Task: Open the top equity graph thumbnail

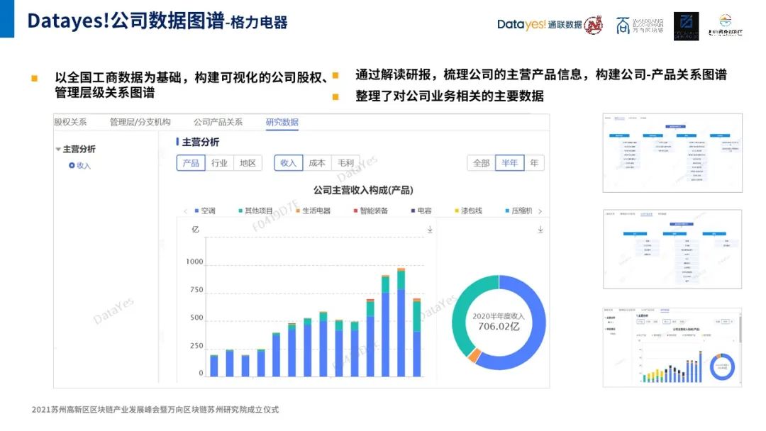Action: [672, 152]
